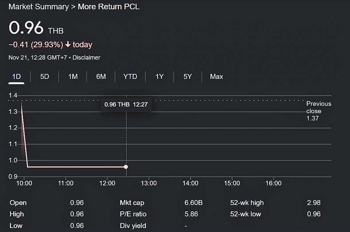Open the Disclaimer link
Viewport: 350px width, 232px height.
86,58
